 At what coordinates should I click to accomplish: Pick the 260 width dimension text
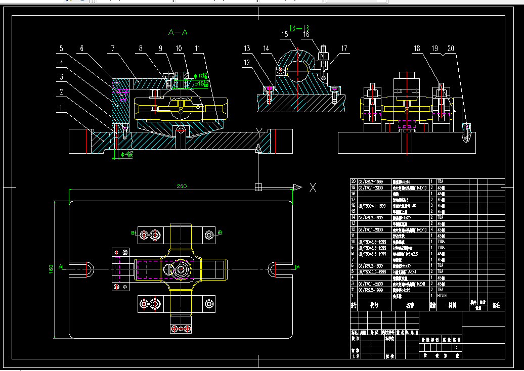[x=182, y=186]
